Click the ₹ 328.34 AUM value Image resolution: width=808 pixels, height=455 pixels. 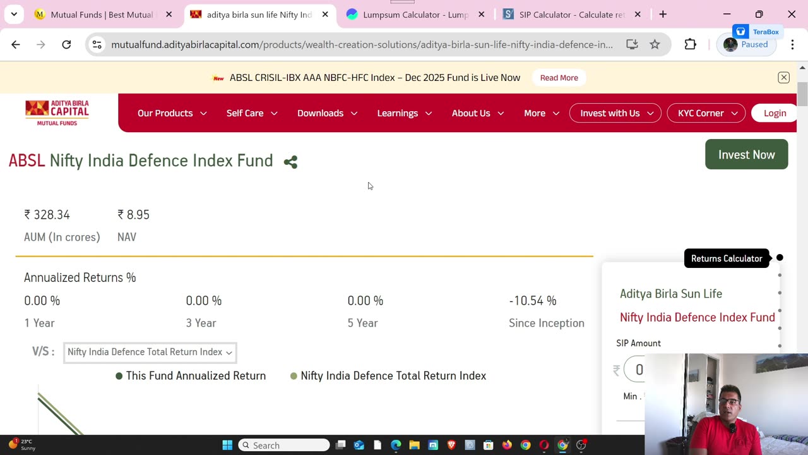tap(47, 215)
